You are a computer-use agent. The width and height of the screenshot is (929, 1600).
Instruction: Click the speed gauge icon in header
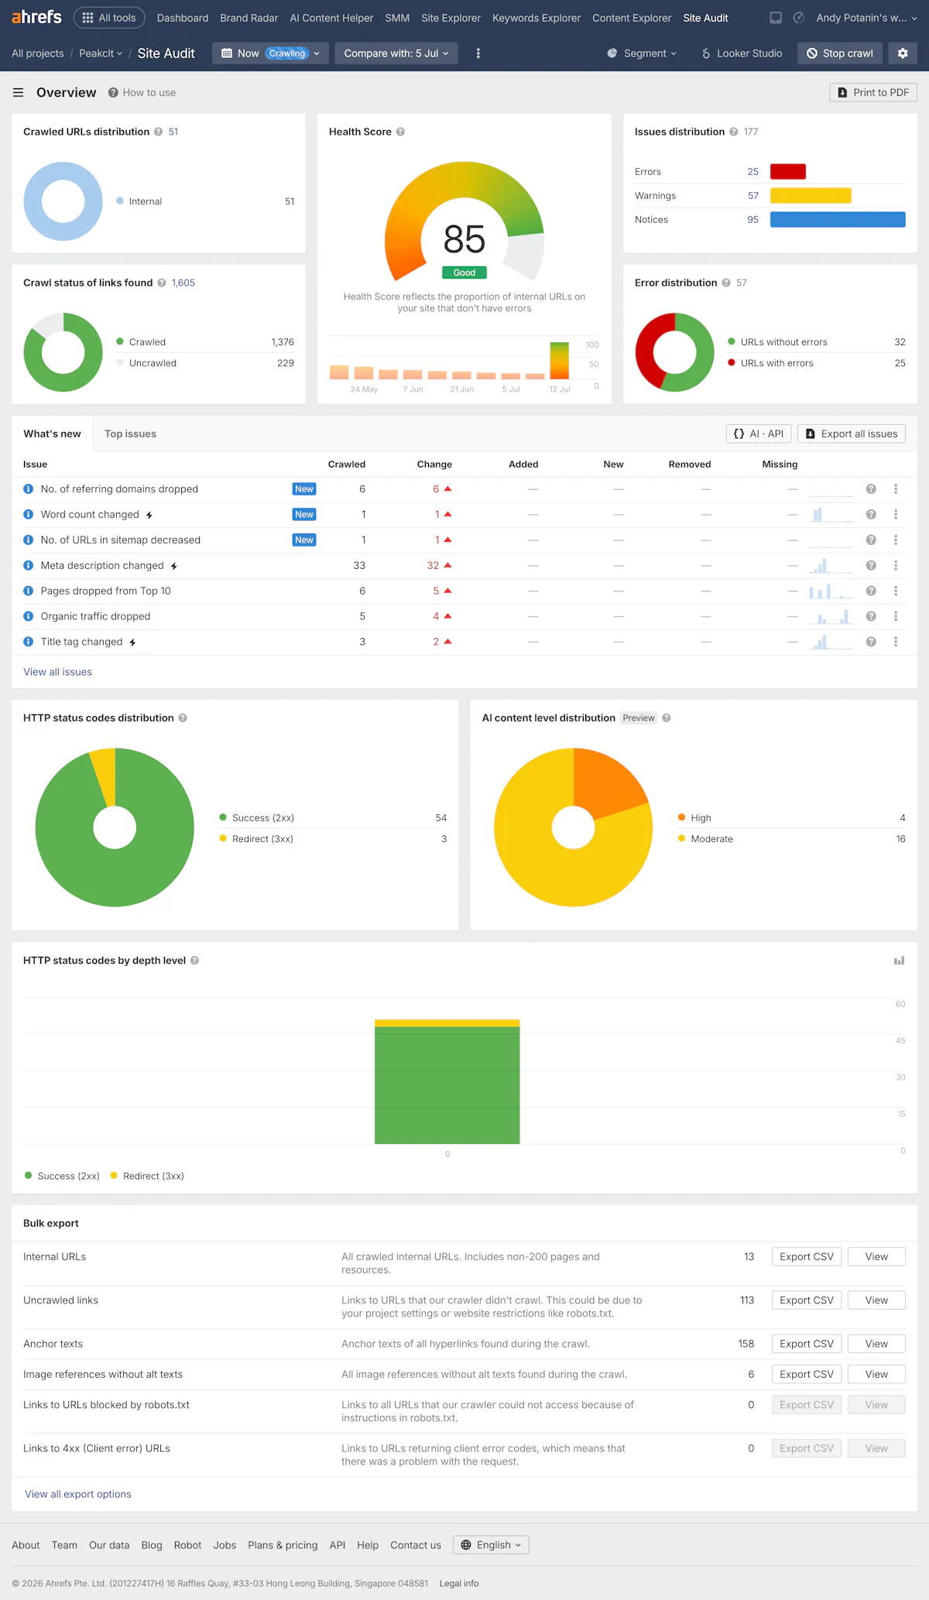click(x=799, y=18)
